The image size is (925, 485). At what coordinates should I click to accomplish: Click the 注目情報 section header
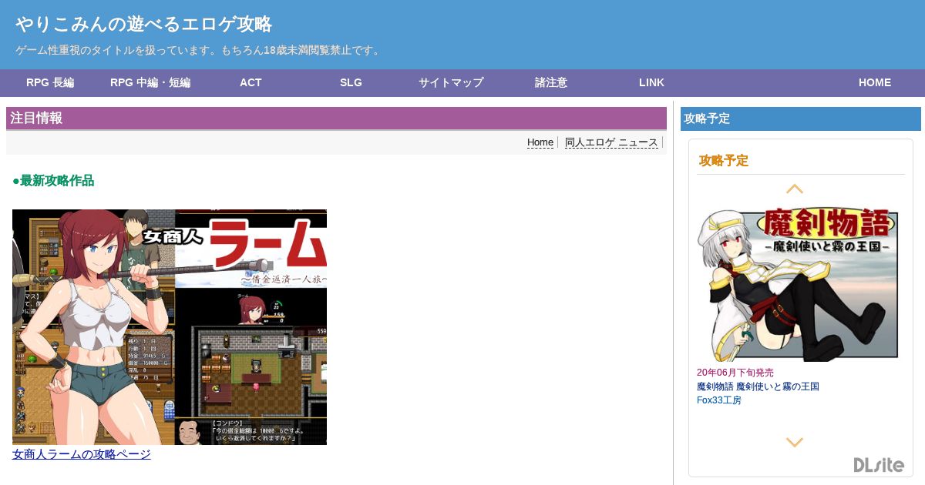[x=336, y=119]
